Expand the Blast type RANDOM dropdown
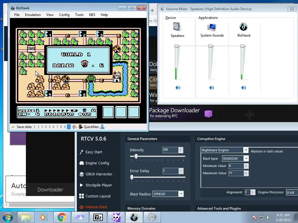298x223 pixels. [246, 158]
